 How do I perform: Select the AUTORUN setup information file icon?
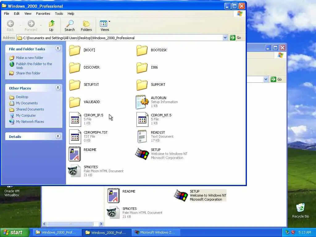[142, 102]
